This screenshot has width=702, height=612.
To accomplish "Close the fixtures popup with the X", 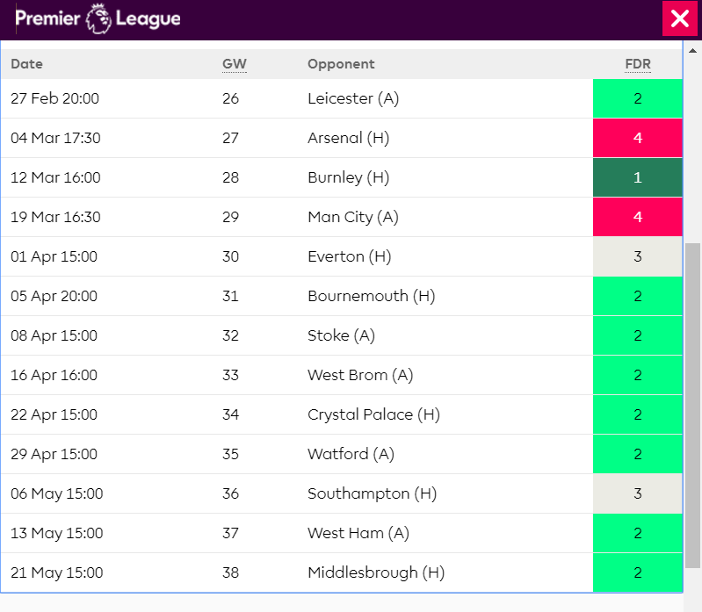I will tap(679, 18).
